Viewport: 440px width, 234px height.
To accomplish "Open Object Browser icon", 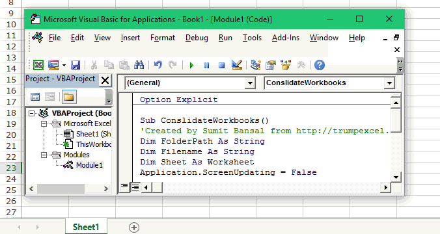I will pos(286,65).
